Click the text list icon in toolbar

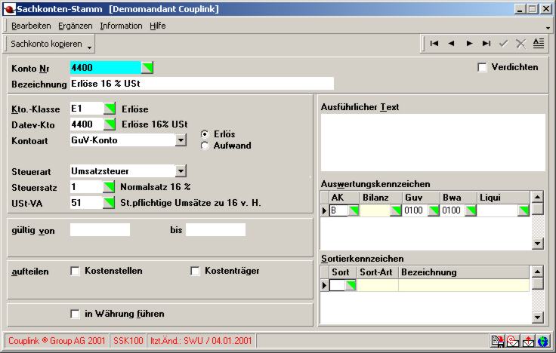[x=538, y=44]
